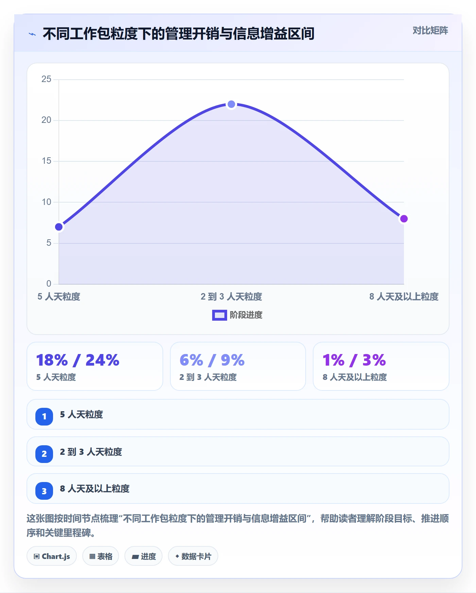Viewport: 476px width, 593px height.
Task: Open the list row 2 到 3 人天粒度
Action: tap(238, 452)
